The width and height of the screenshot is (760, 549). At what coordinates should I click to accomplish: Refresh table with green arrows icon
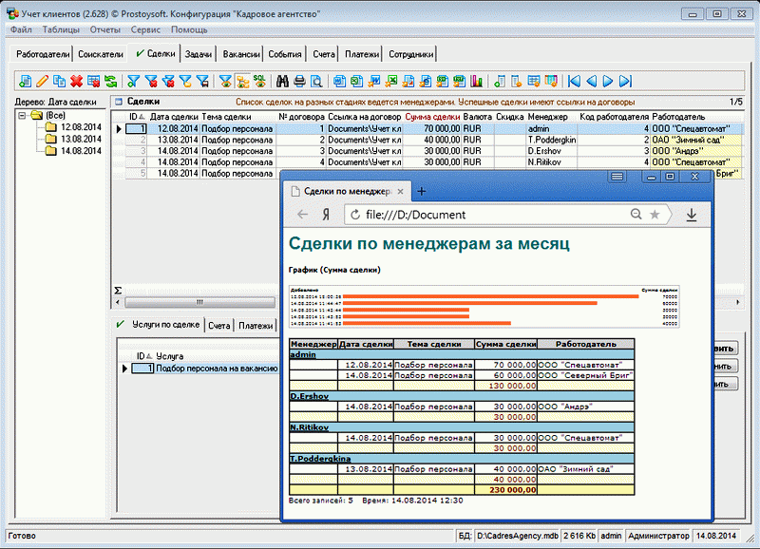coord(111,81)
